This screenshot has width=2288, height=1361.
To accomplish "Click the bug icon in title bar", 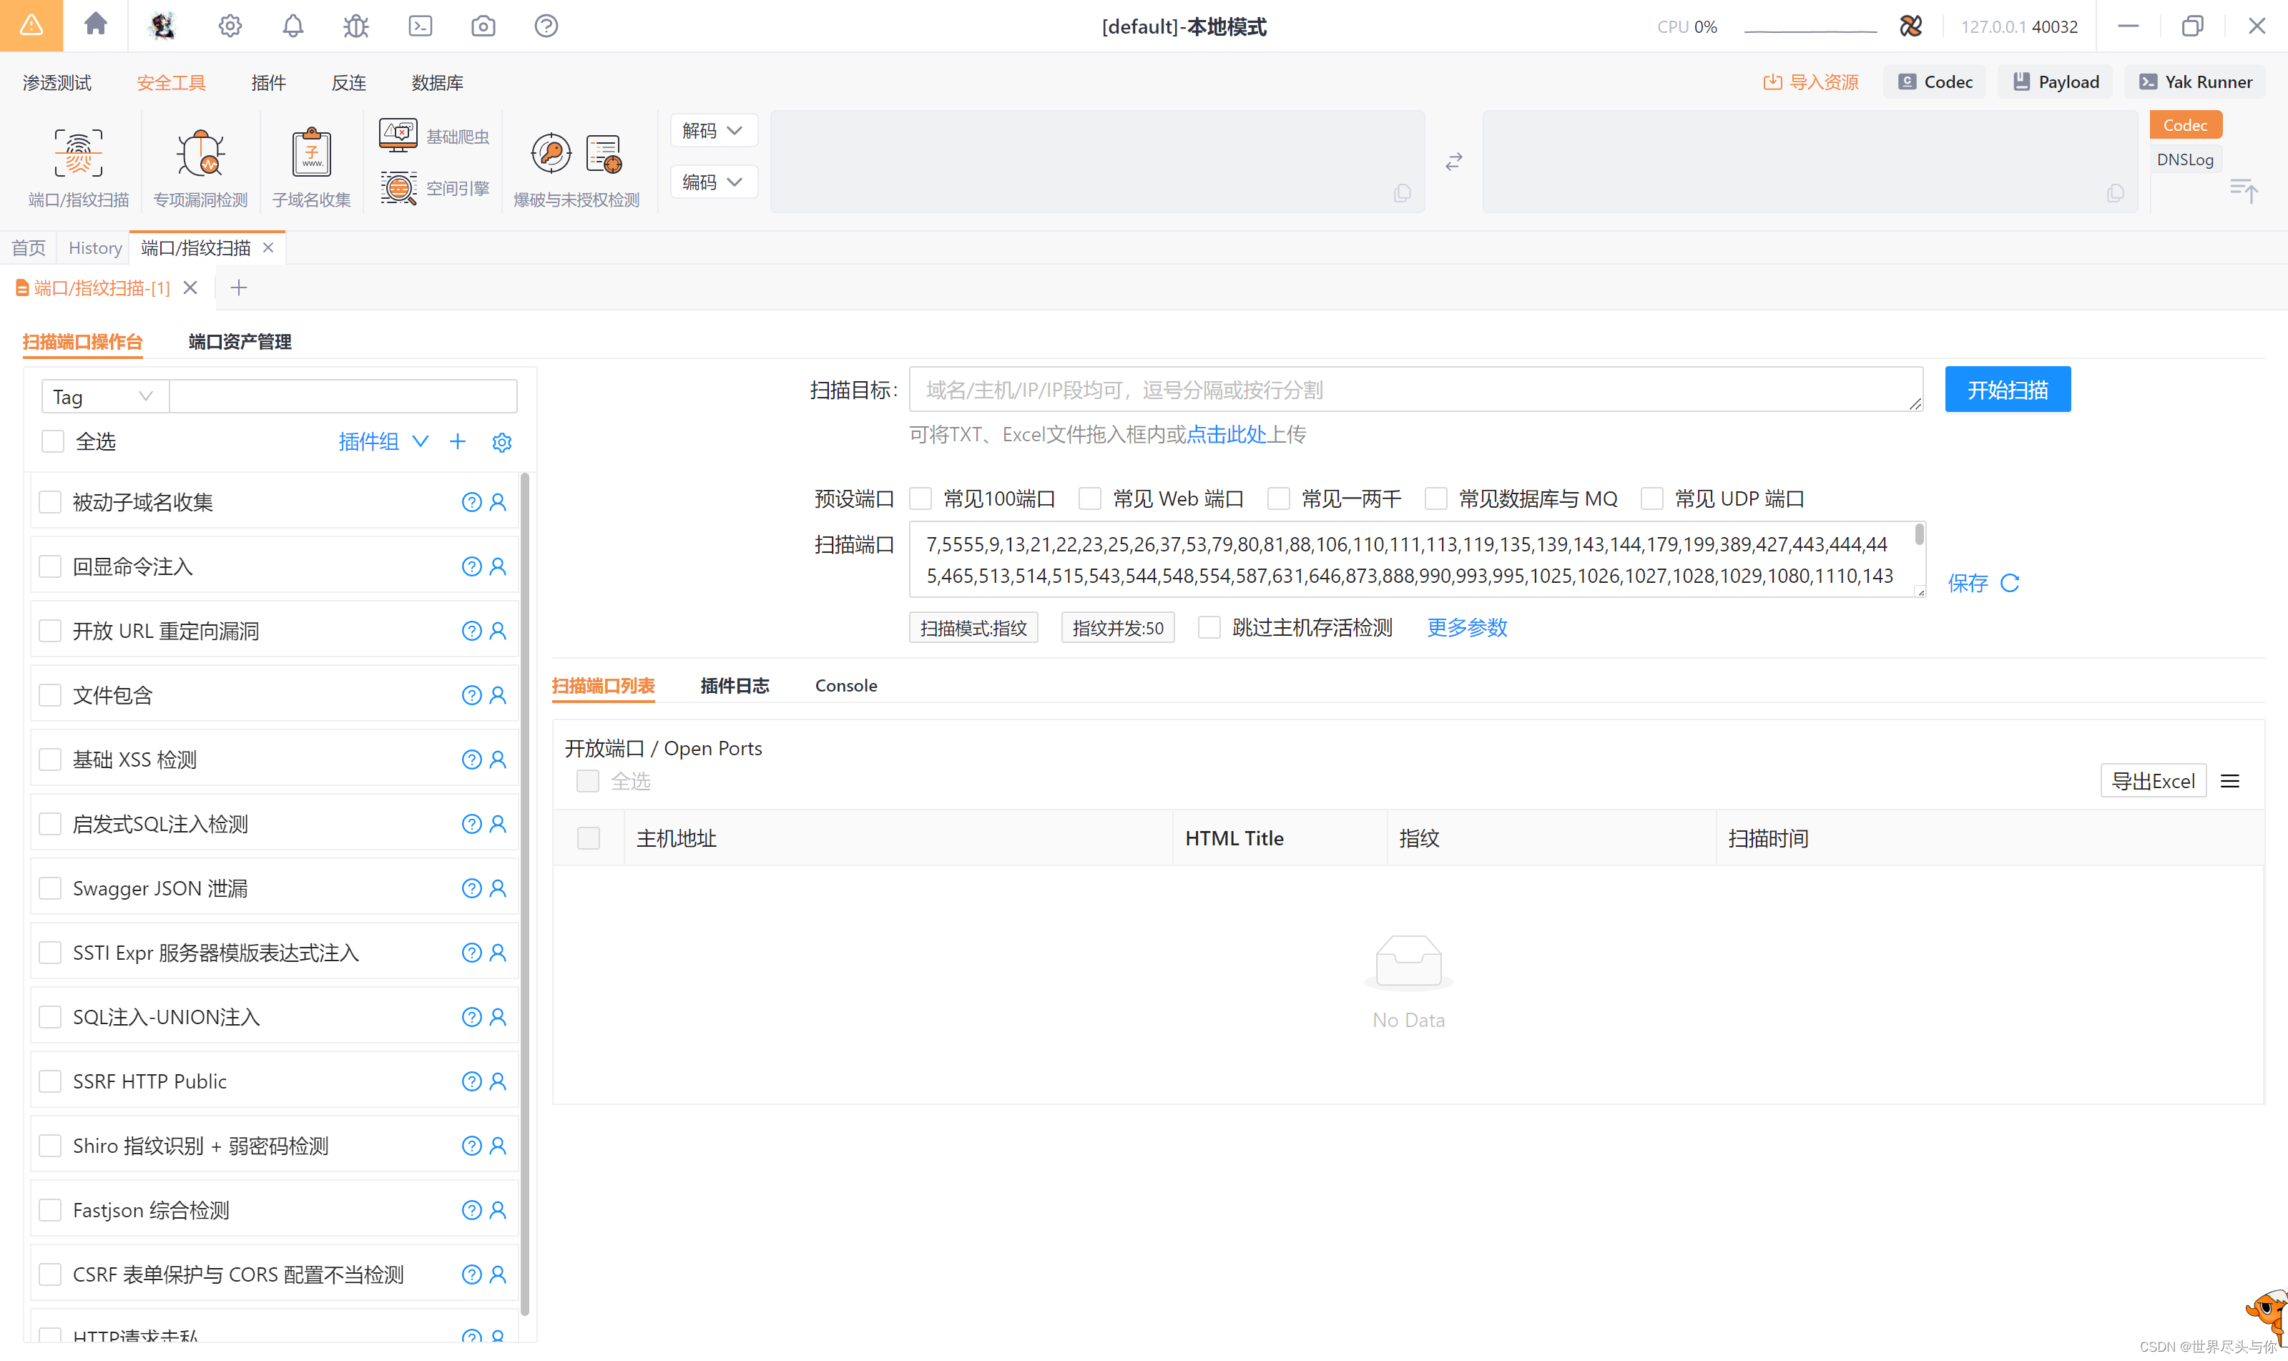I will coord(355,26).
